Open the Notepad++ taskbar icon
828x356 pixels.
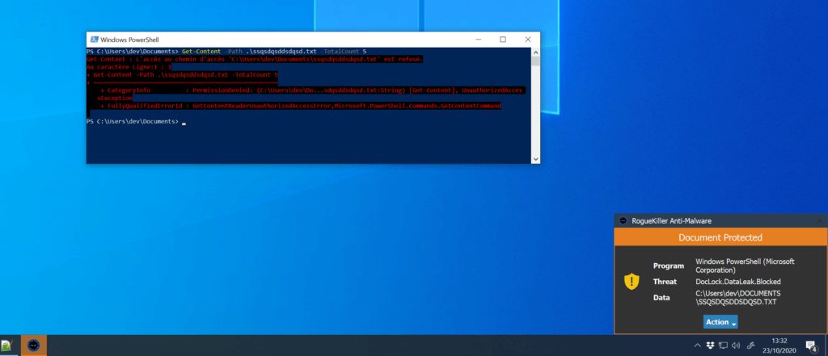[x=7, y=345]
